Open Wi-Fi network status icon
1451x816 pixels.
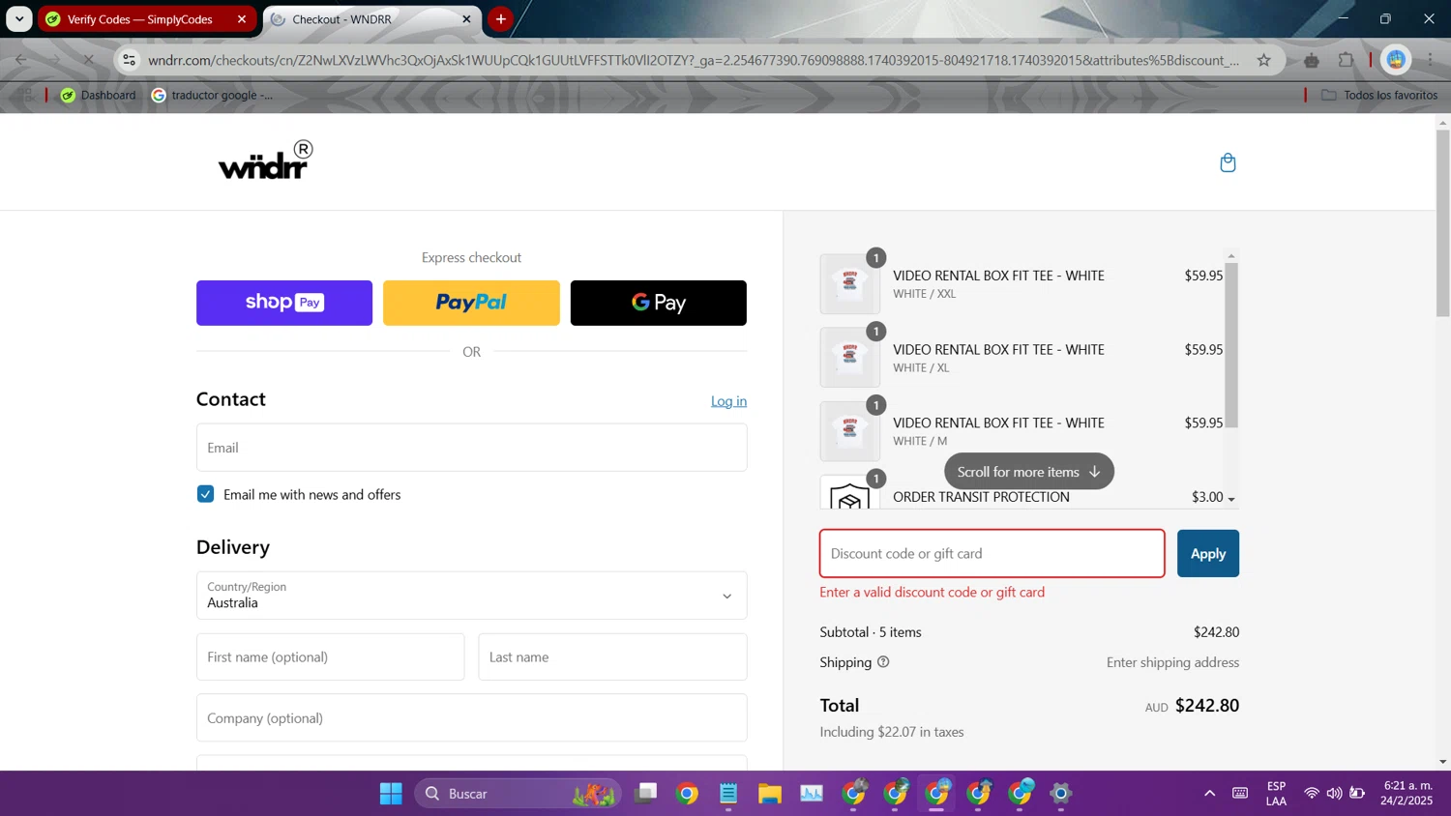(x=1312, y=794)
